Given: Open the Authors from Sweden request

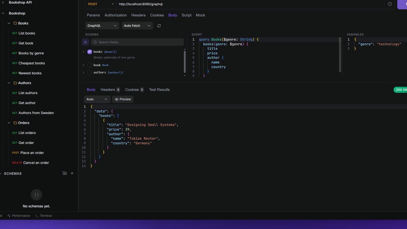Looking at the screenshot, I should point(33,113).
